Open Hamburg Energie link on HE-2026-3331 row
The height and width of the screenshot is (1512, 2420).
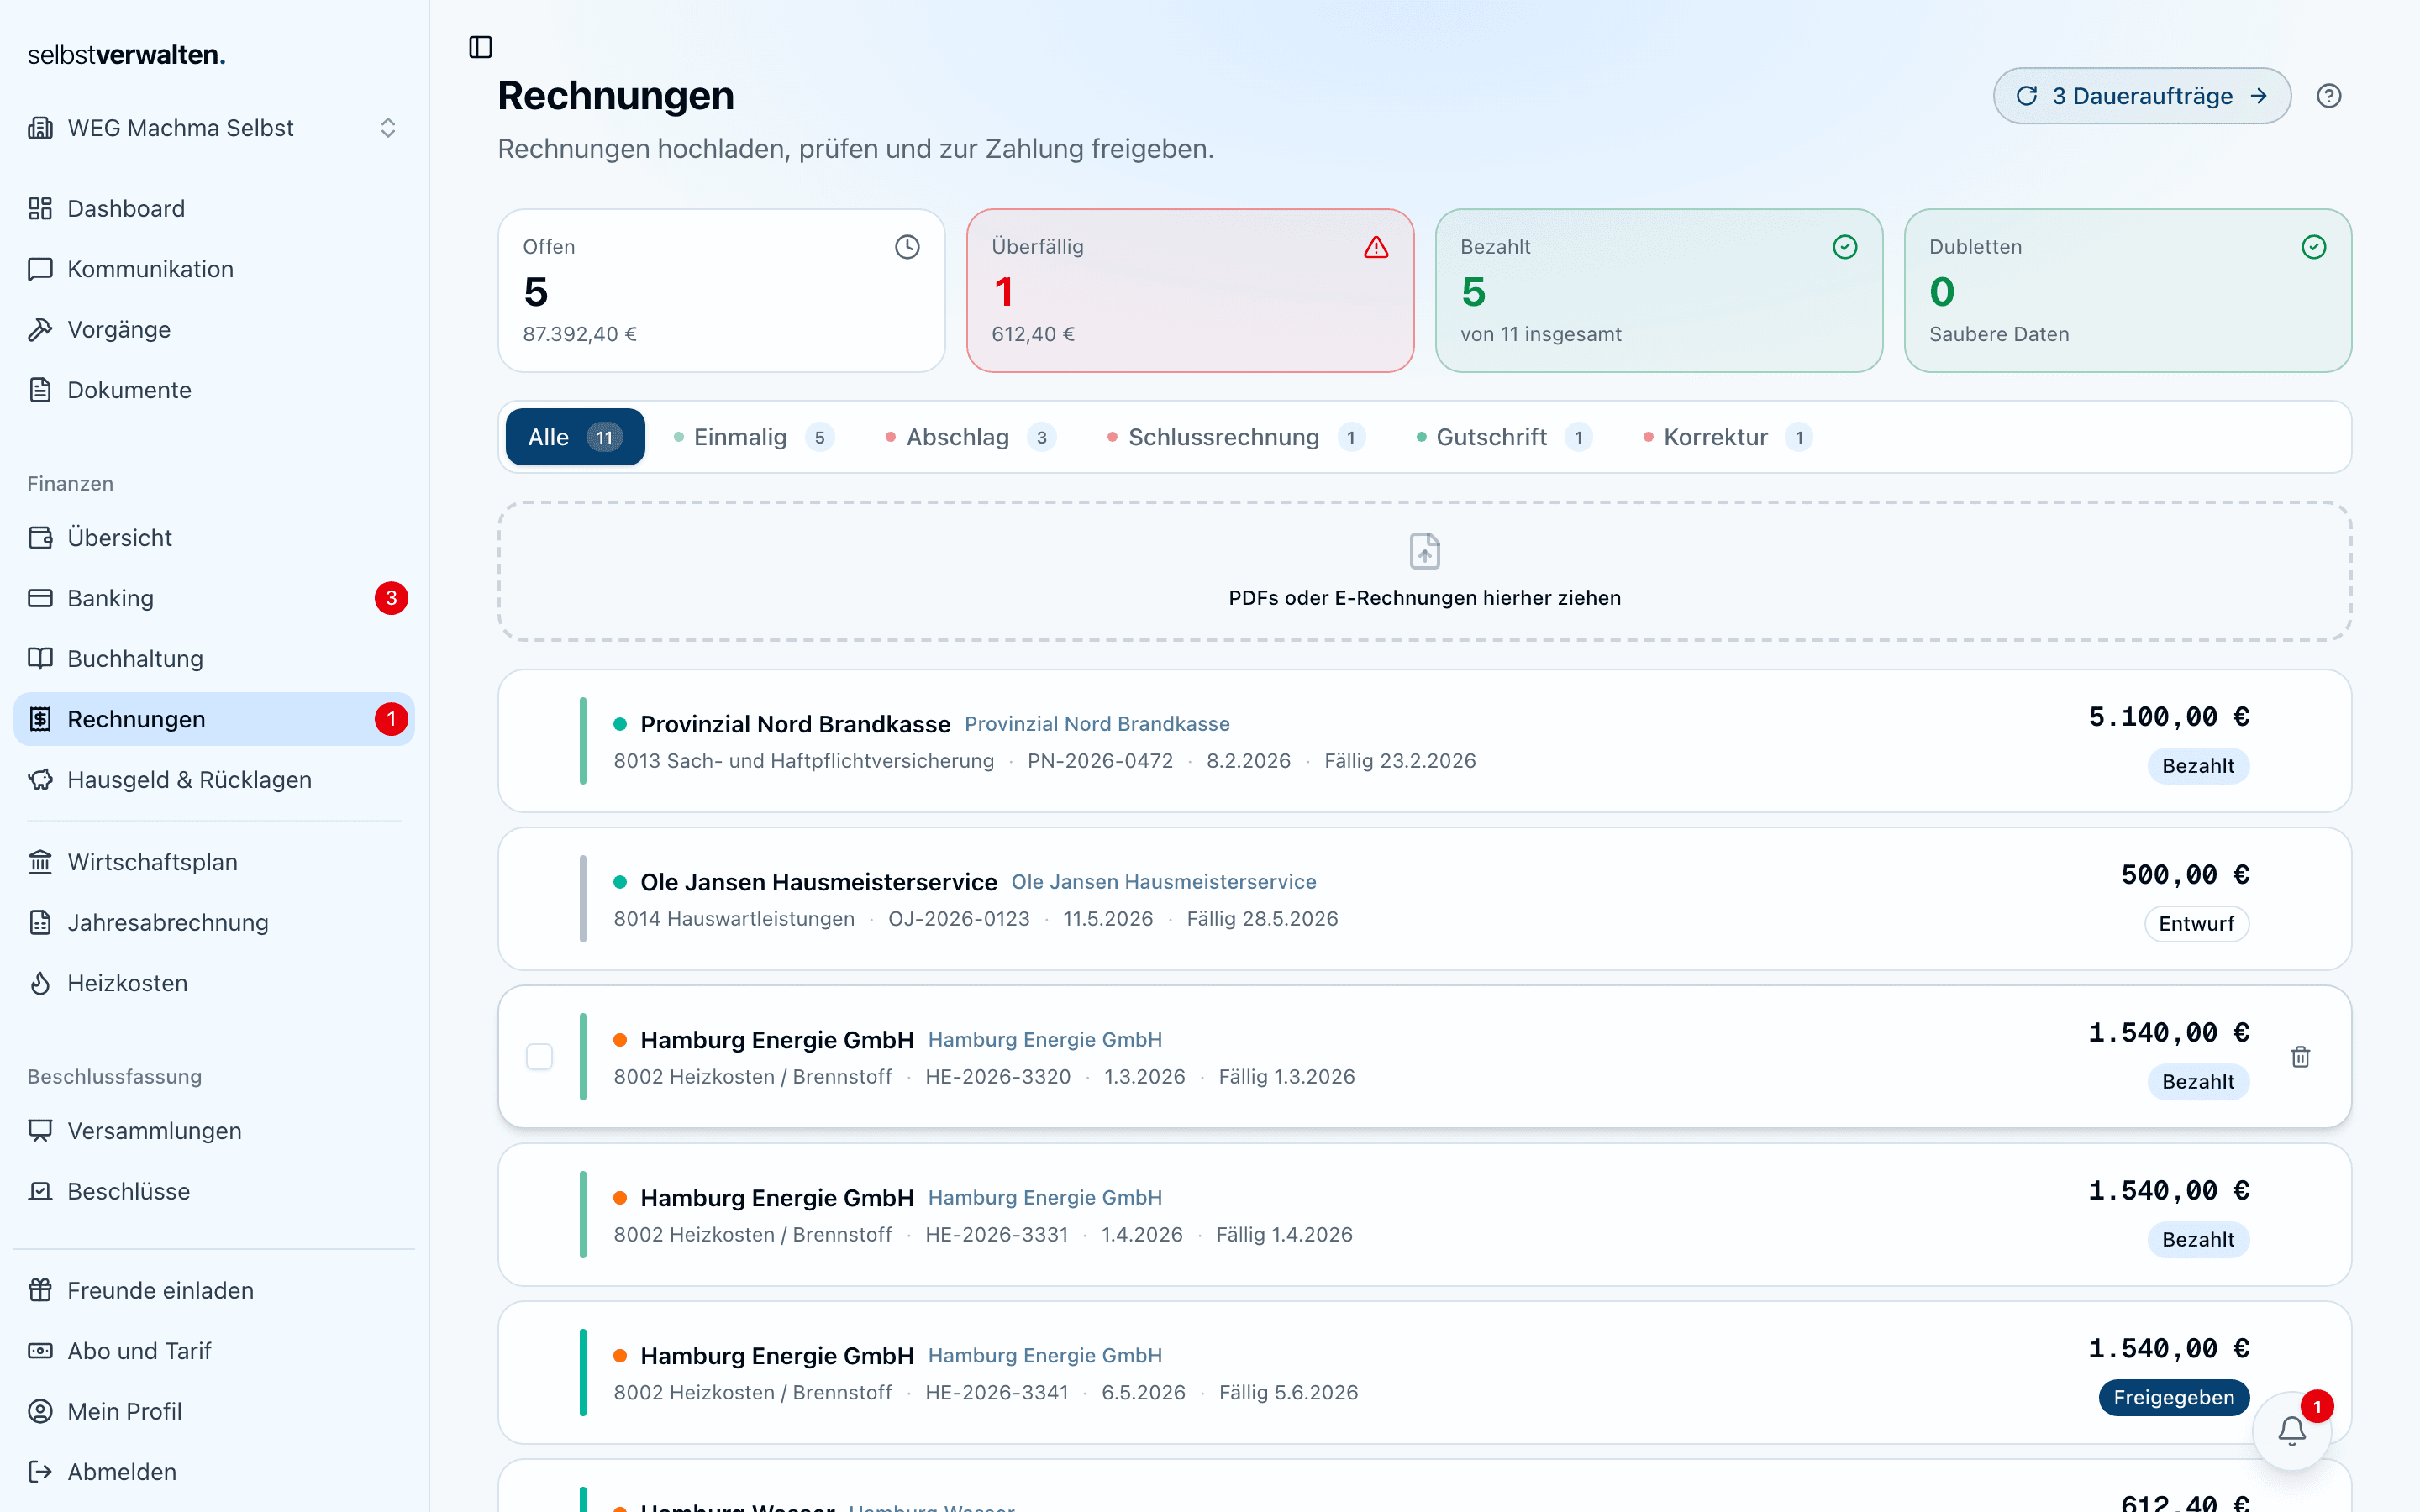[x=1045, y=1198]
